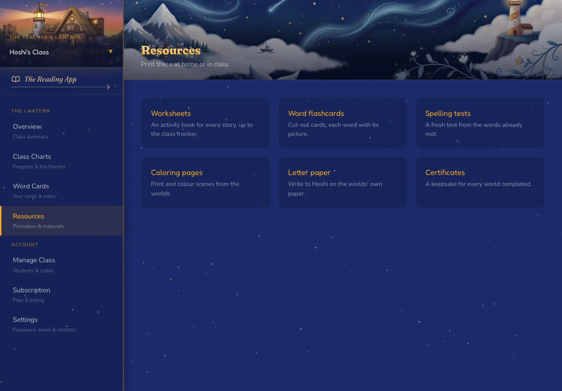Click 'Your cards & notes' subtitle
The width and height of the screenshot is (562, 391).
click(x=34, y=196)
